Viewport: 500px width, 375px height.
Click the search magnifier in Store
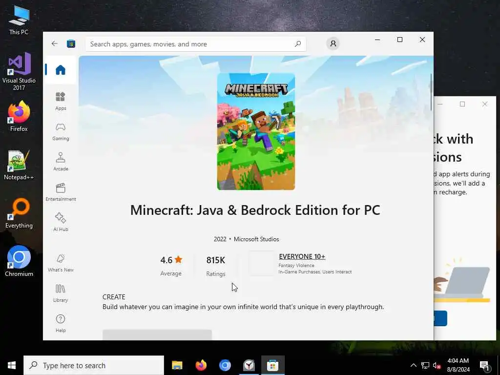298,43
